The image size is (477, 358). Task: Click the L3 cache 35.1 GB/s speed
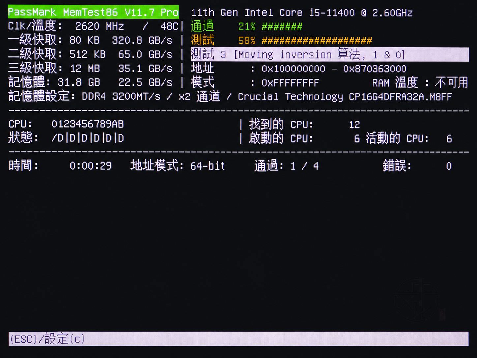tap(145, 69)
